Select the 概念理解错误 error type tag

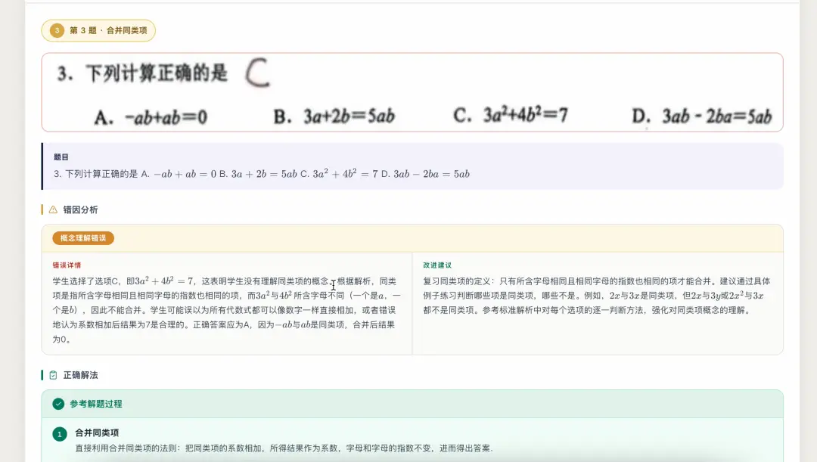tap(82, 237)
